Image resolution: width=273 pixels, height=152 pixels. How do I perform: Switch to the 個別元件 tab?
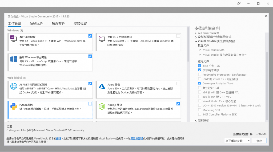pos(36,23)
